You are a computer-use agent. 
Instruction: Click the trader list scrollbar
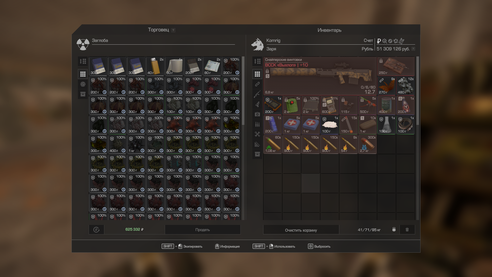pyautogui.click(x=243, y=91)
